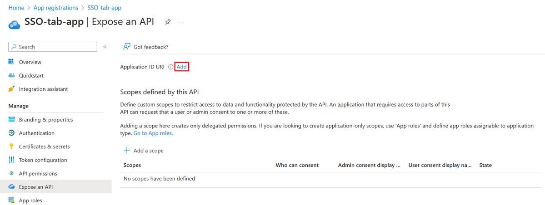Image resolution: width=545 pixels, height=205 pixels.
Task: Click App registrations in the breadcrumb
Action: coord(56,8)
